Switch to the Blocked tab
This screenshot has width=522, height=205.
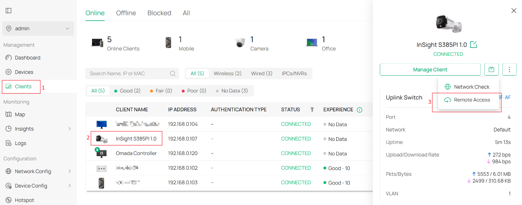pos(159,13)
